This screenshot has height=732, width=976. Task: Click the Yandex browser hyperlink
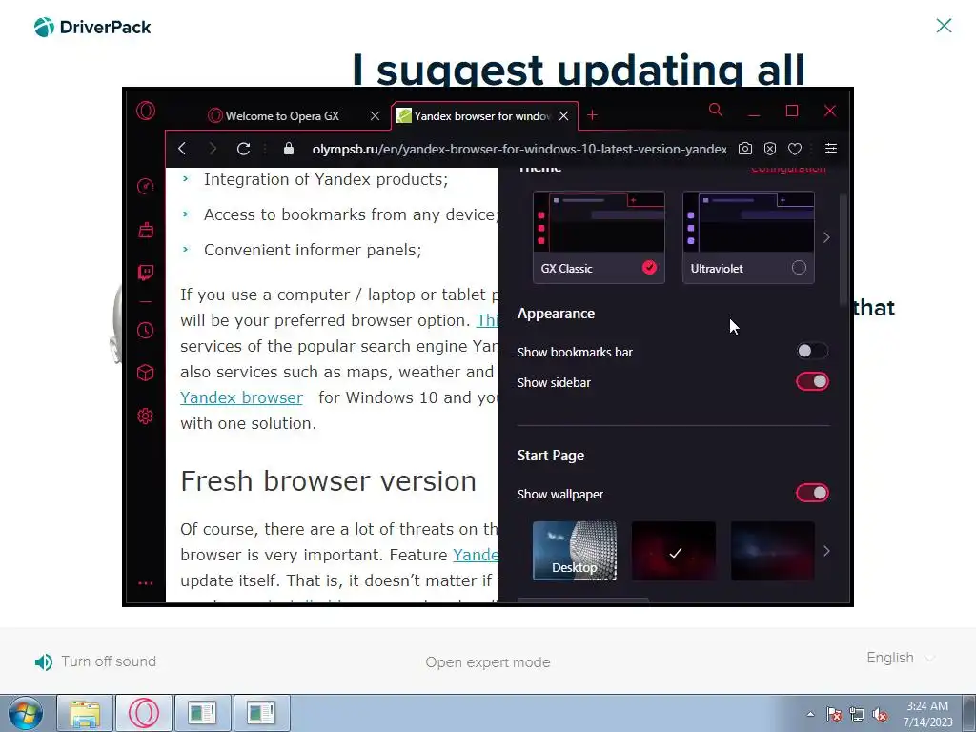click(241, 397)
